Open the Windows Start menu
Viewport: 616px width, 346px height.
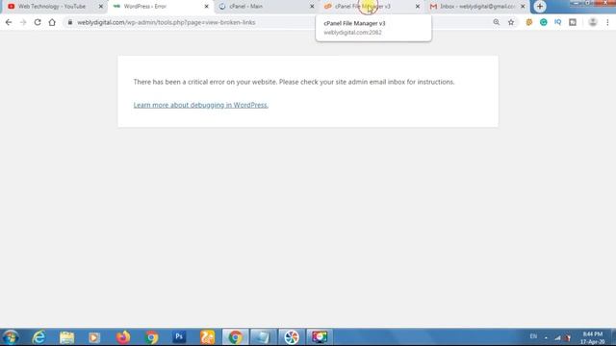coord(11,337)
